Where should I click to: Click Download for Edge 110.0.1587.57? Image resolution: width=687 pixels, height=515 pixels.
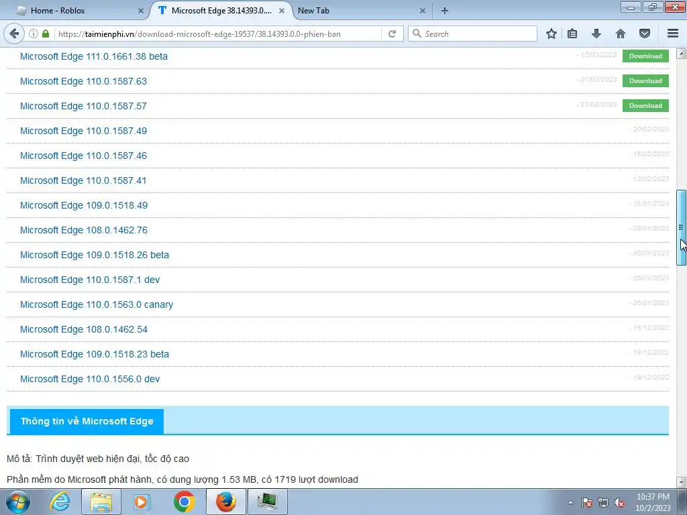(x=645, y=105)
